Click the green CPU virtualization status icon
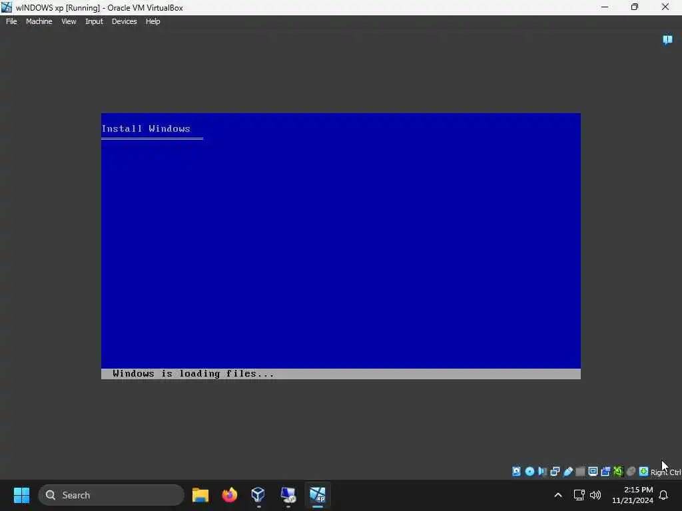 point(618,472)
